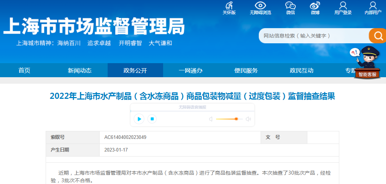The height and width of the screenshot is (184, 386).
Task: Click the 文号 table label
Action: tap(273, 137)
